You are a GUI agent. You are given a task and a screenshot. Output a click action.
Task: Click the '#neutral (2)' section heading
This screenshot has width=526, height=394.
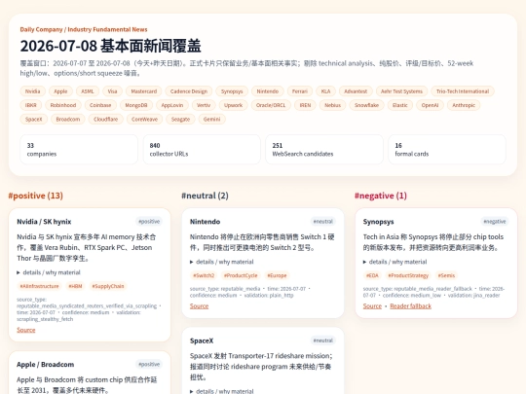205,196
